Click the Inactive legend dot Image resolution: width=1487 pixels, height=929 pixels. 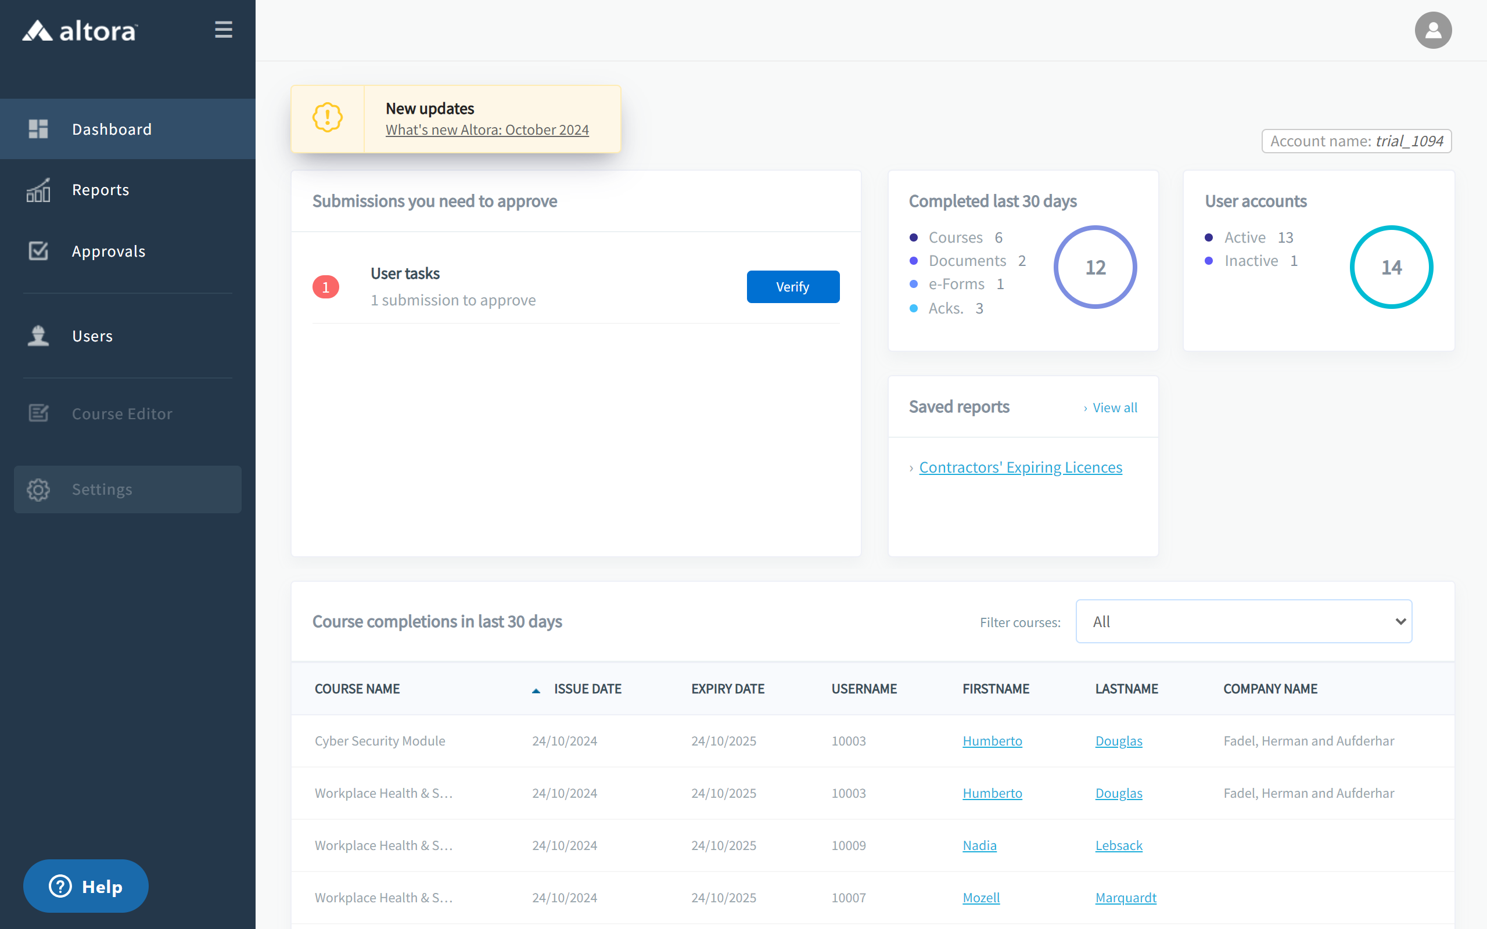[x=1209, y=261]
